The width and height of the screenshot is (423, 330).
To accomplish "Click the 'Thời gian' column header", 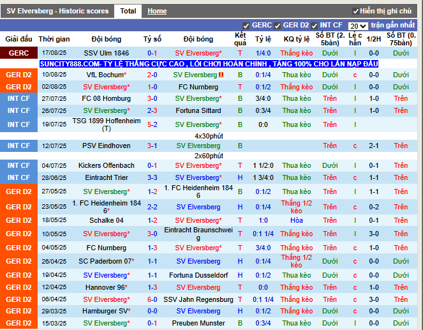I will pos(54,39).
